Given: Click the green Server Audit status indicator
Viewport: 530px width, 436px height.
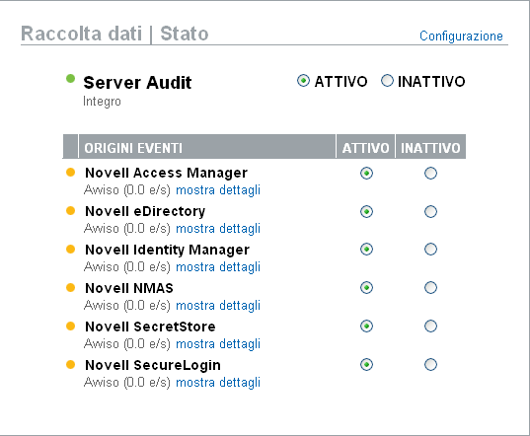Looking at the screenshot, I should click(70, 79).
